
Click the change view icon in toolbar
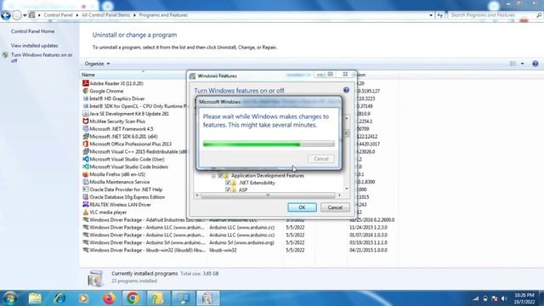(513, 64)
